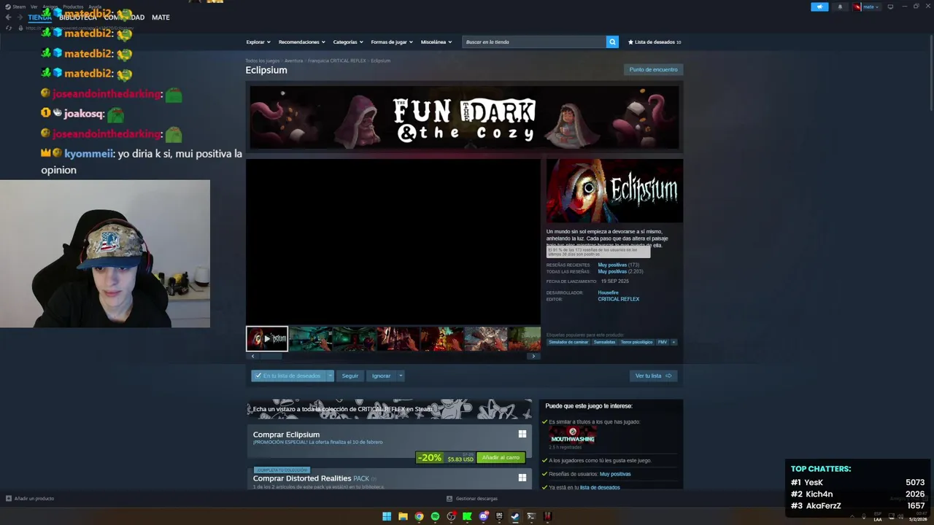934x525 pixels.
Task: Click the star icon of Lista de deseados
Action: pos(630,42)
